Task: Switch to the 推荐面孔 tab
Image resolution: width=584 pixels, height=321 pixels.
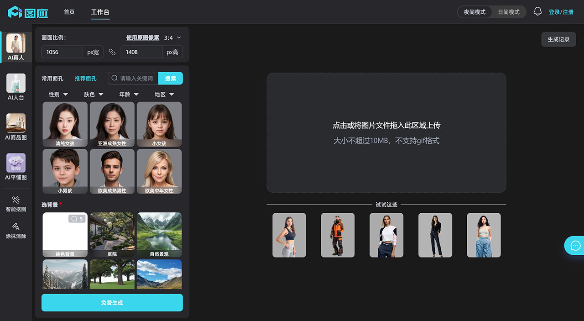Action: pos(86,79)
